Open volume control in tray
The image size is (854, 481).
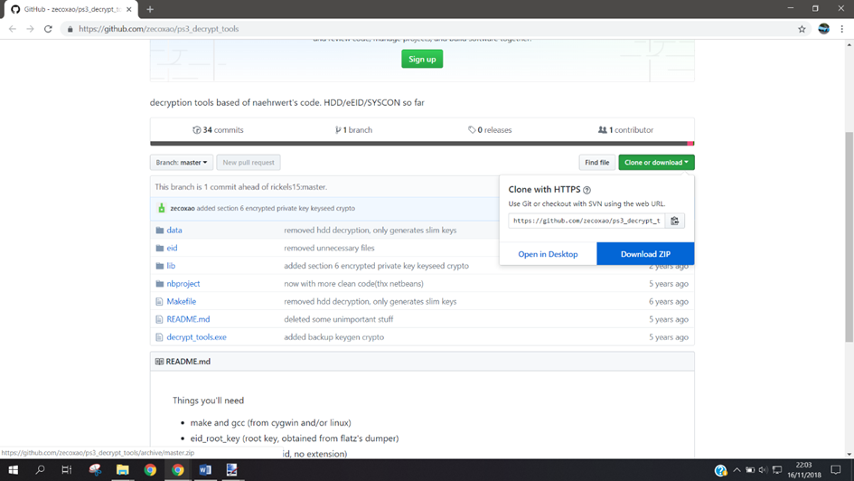click(x=763, y=470)
